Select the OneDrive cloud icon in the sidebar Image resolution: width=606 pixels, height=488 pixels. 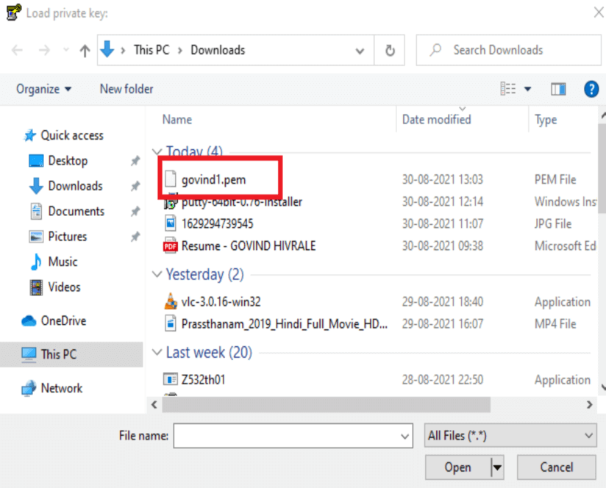(x=29, y=320)
